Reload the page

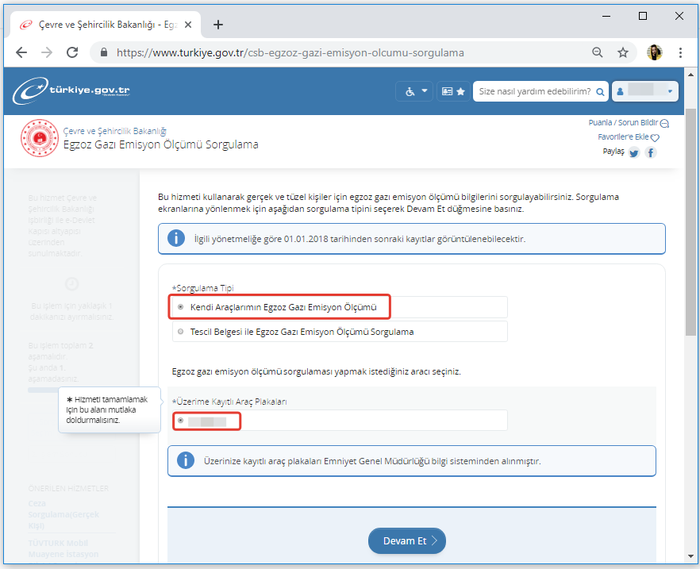[x=72, y=52]
